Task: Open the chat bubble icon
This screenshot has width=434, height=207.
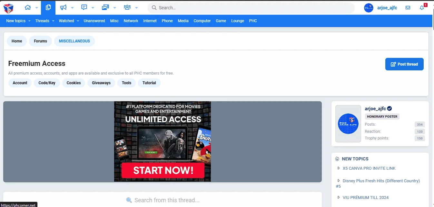Action: [x=84, y=7]
